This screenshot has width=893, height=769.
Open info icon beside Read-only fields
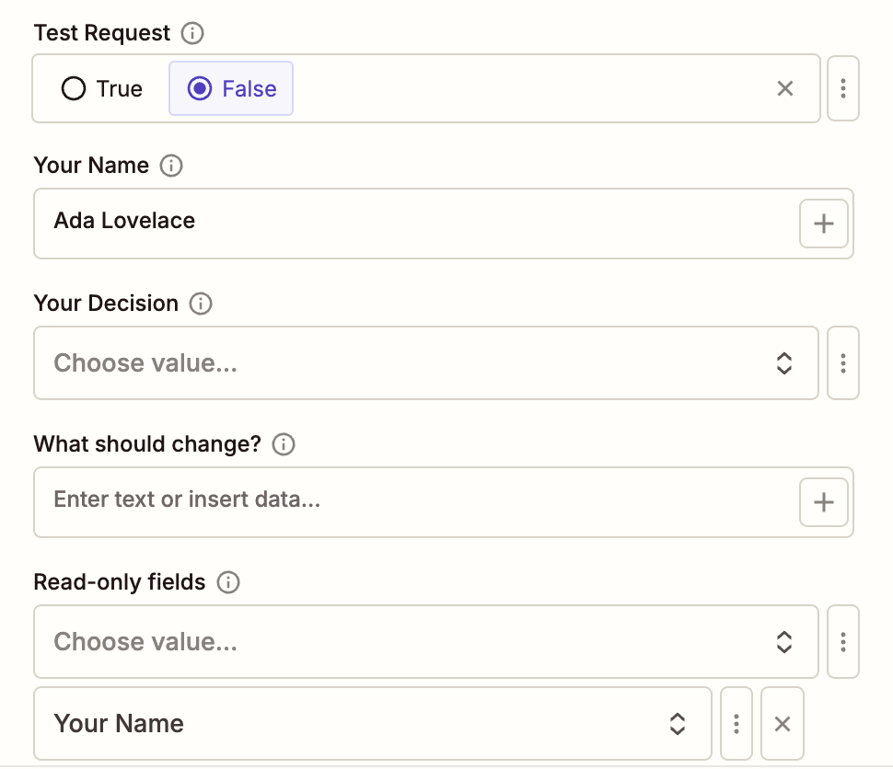coord(228,582)
